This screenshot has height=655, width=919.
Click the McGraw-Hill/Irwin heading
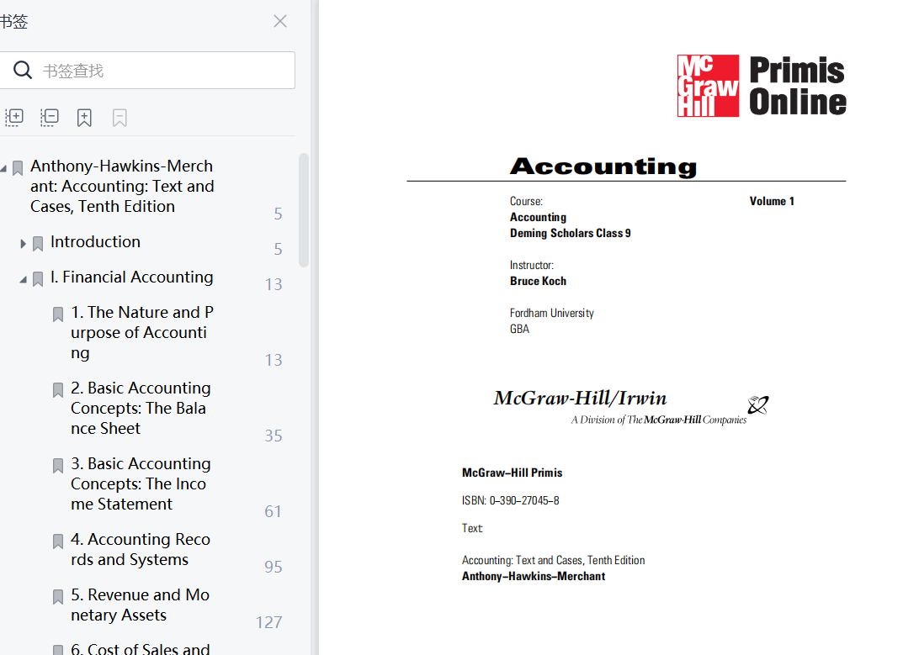point(580,398)
